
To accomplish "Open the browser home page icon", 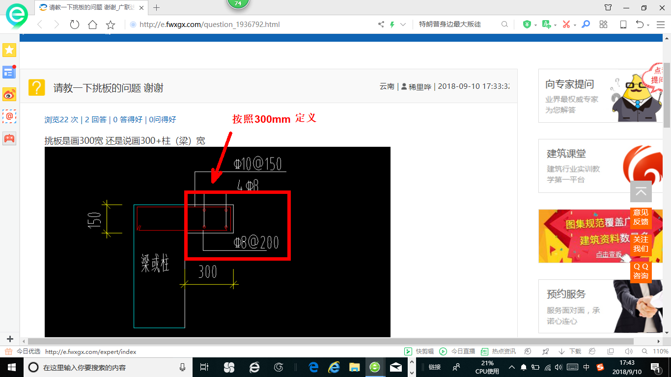I will tap(92, 25).
